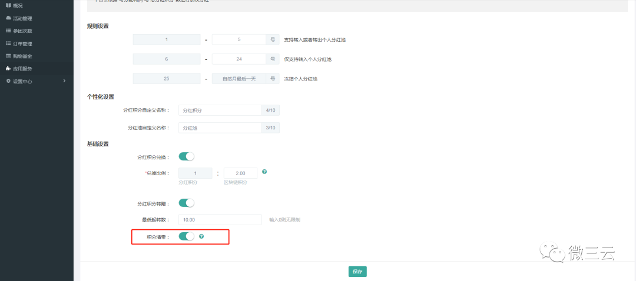Screen dimensions: 636x281
Task: Click the end-day field containing 5
Action: [239, 39]
